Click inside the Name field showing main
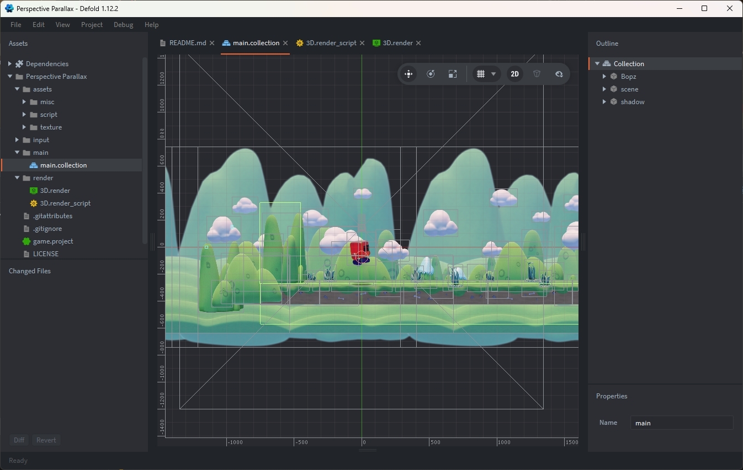The image size is (743, 470). pyautogui.click(x=681, y=423)
